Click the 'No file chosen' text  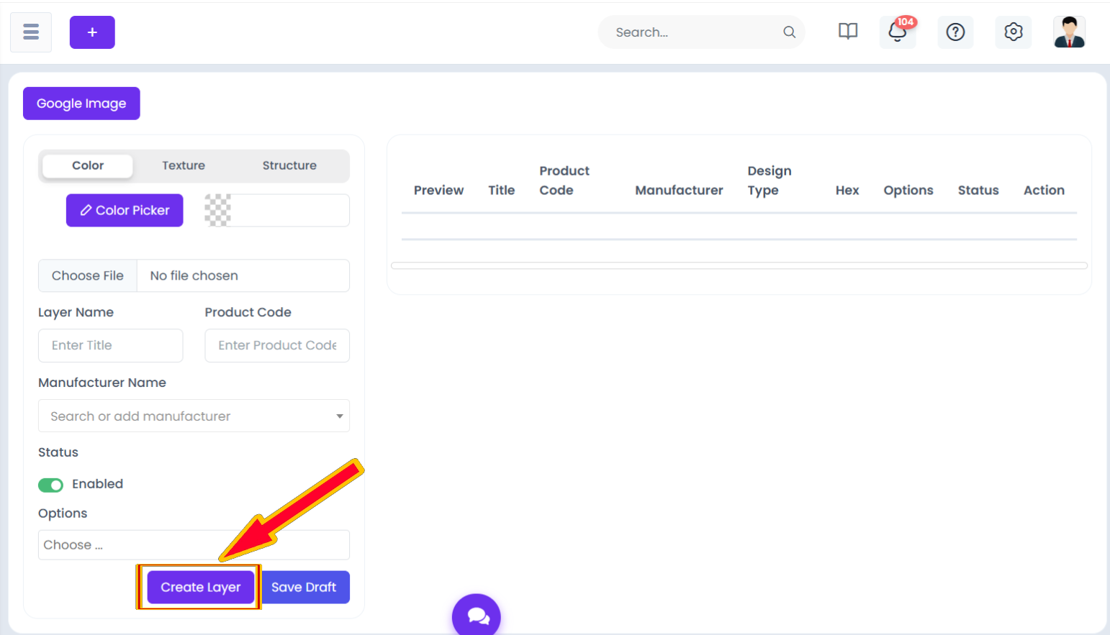click(194, 275)
